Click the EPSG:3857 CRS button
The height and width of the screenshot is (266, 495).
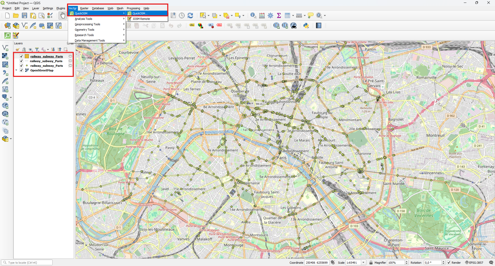pyautogui.click(x=474, y=263)
